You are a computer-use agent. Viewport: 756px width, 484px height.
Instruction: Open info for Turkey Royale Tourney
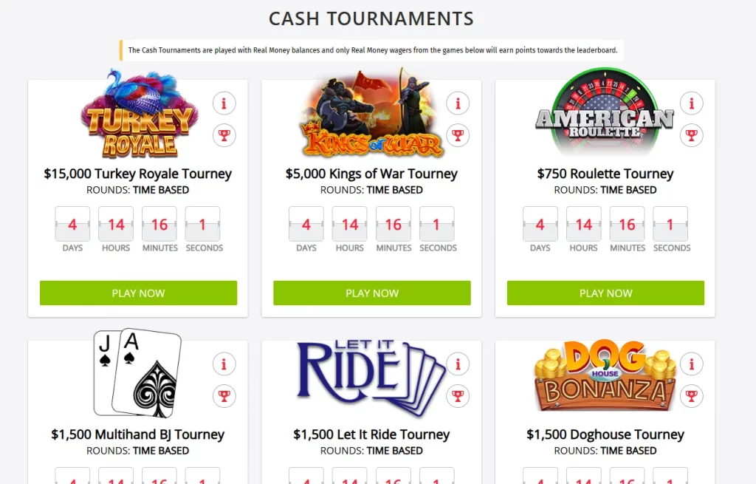(224, 103)
